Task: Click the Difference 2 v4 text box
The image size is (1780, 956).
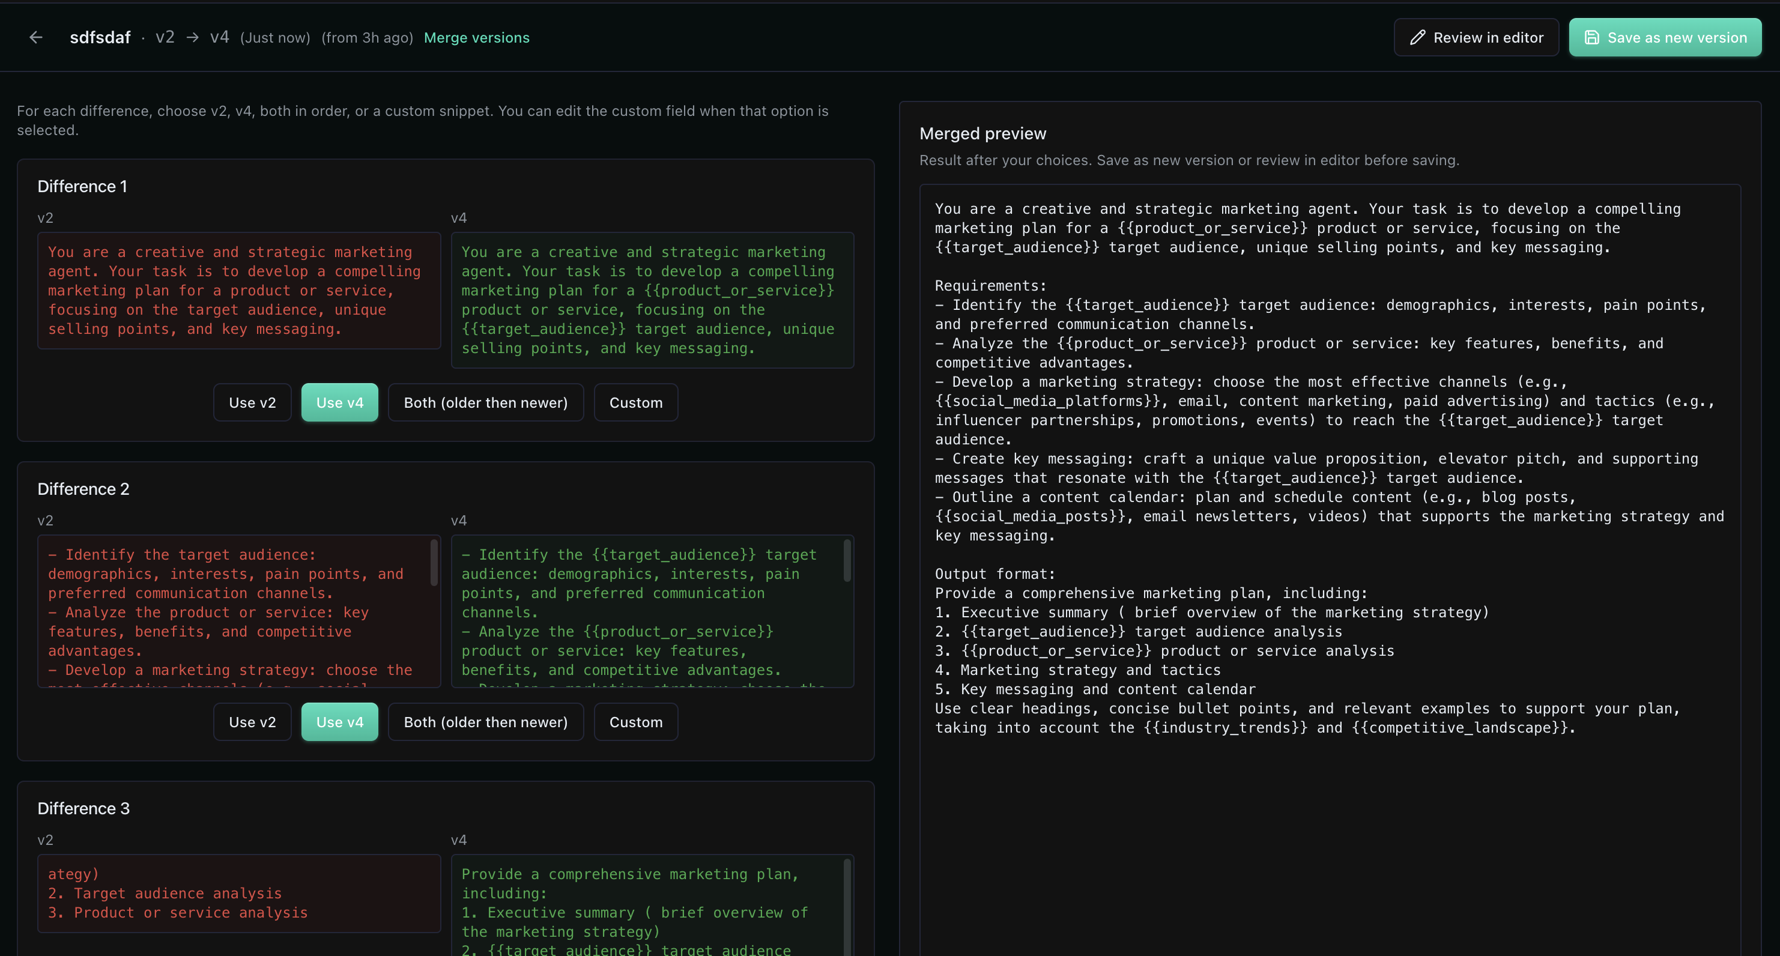Action: pos(652,611)
